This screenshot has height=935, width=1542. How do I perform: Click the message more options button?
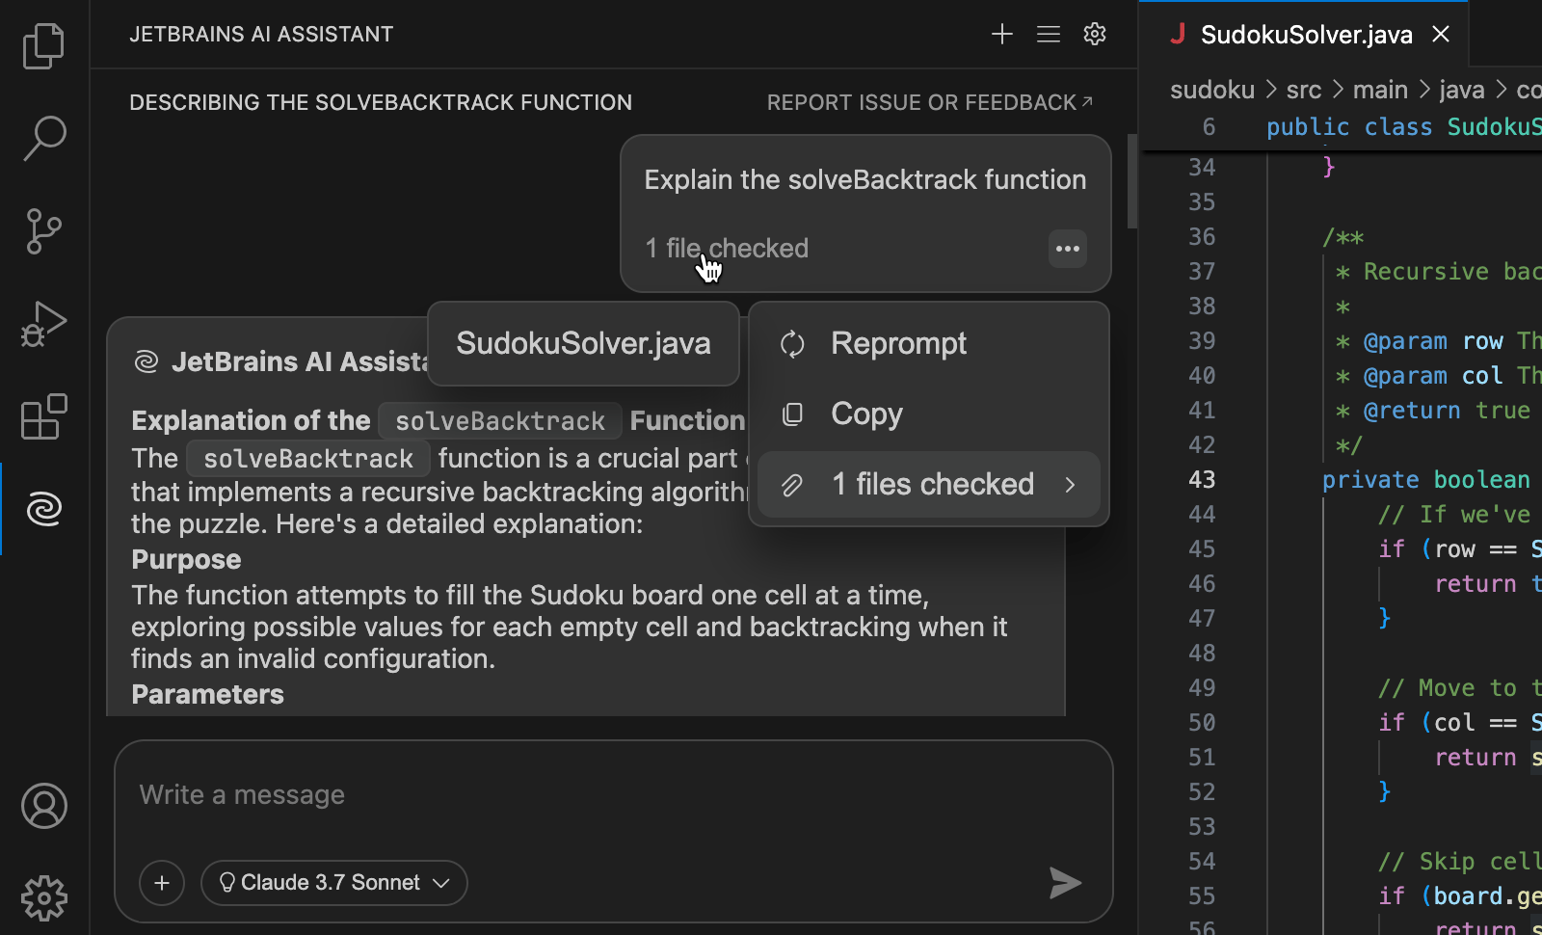[1067, 249]
